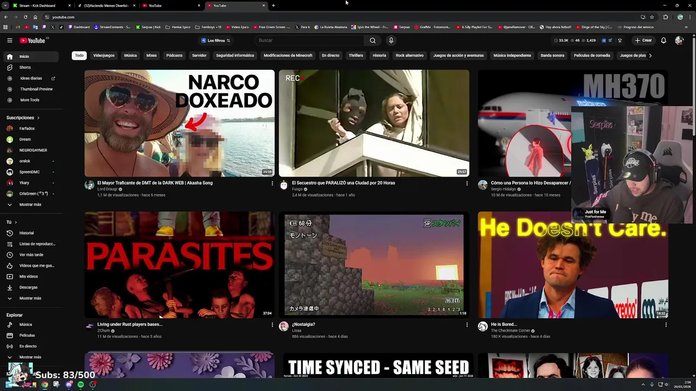Image resolution: width=696 pixels, height=391 pixels.
Task: Open En directo under Explorar
Action: click(30, 346)
